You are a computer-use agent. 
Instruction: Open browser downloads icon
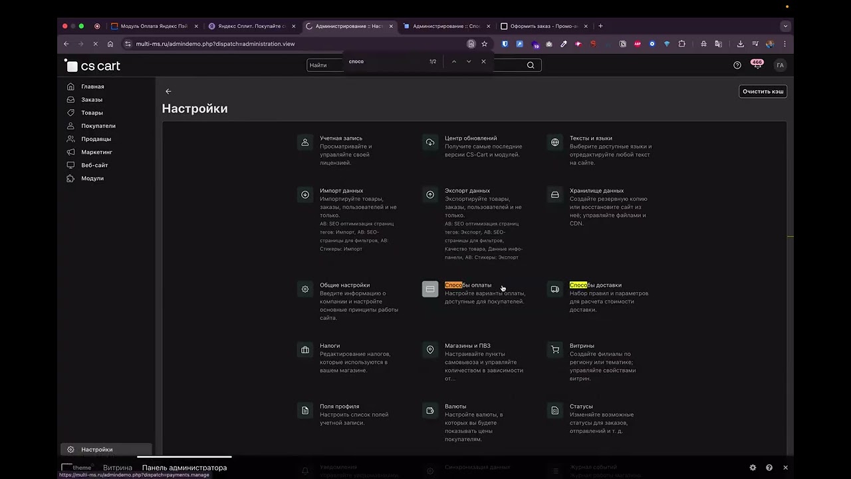tap(740, 44)
